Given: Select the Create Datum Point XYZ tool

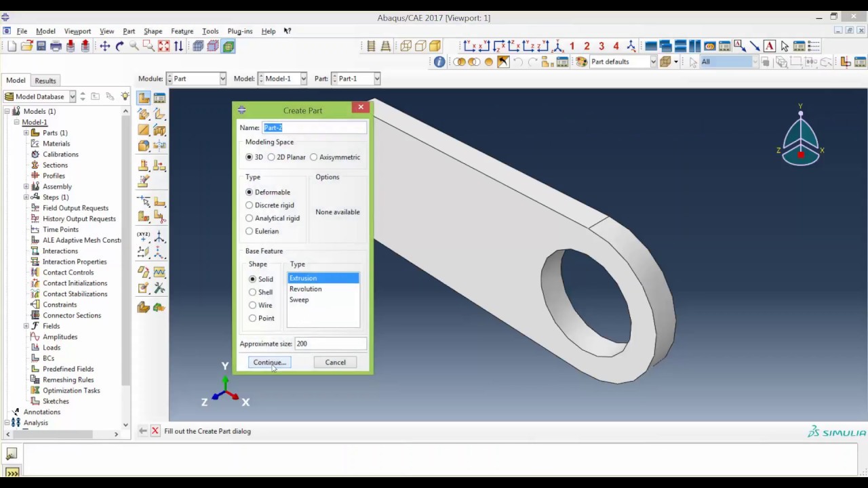Looking at the screenshot, I should click(x=144, y=237).
